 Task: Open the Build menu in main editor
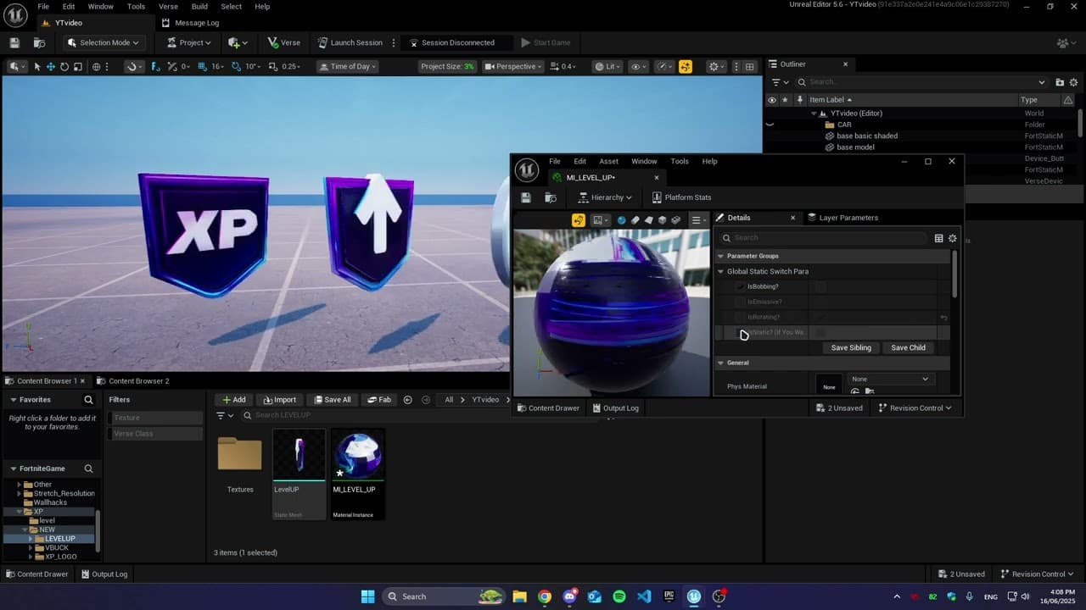pos(199,6)
